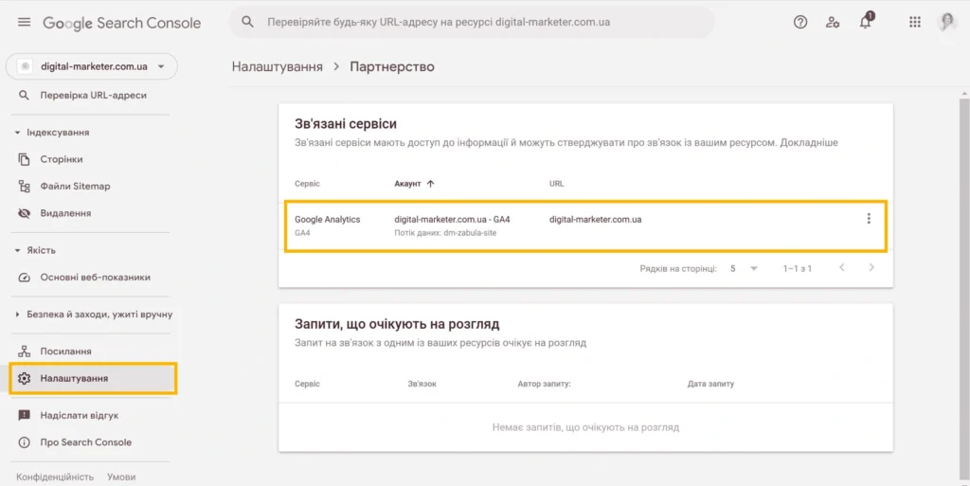Click the Сервіс column header in Зв'язані сервіси
The height and width of the screenshot is (486, 970).
pyautogui.click(x=308, y=184)
